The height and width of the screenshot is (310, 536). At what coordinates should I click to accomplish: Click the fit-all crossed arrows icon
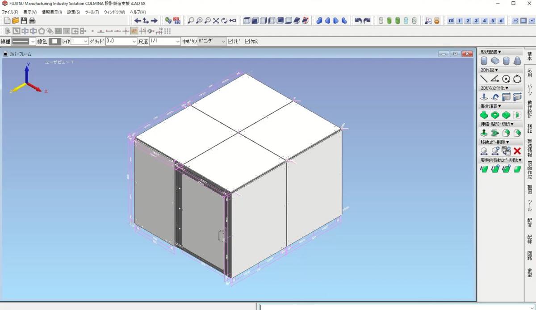216,21
